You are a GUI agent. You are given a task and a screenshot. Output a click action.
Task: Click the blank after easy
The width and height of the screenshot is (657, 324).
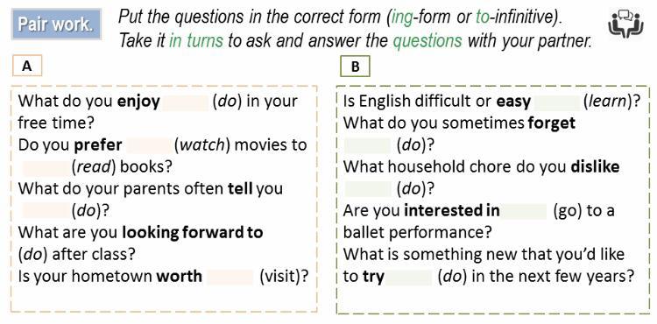coord(557,102)
